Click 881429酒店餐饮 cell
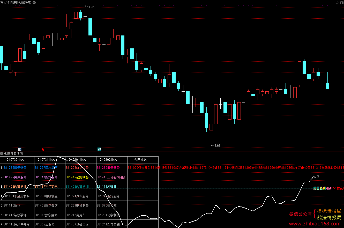The height and width of the screenshot is (228, 344). click(46, 205)
